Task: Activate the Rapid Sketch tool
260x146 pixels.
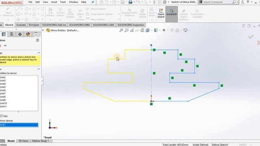Action: 161,13
